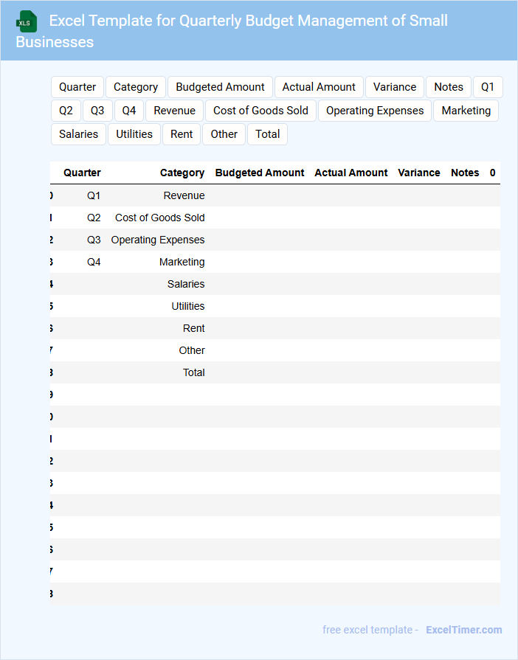
Task: Select the Q4 tag
Action: [x=129, y=111]
